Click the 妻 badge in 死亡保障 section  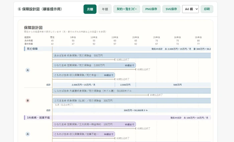pos(28,100)
